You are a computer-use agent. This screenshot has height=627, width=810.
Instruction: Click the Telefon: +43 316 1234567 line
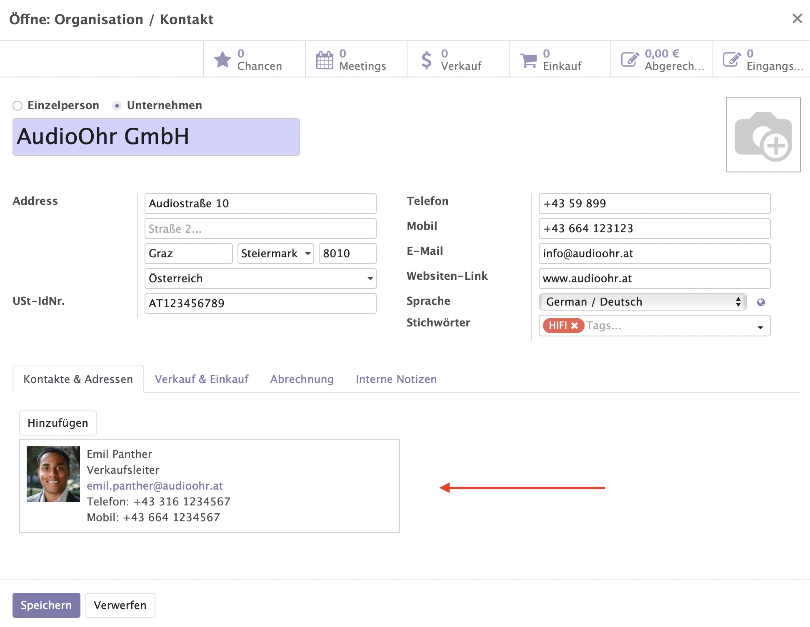pyautogui.click(x=158, y=502)
